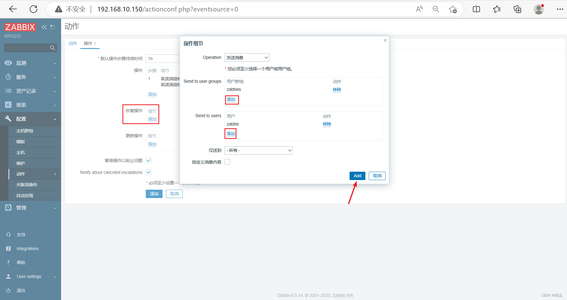Viewport: 567px width, 300px height.
Task: Close the 操作细节 dialog with X
Action: point(385,40)
